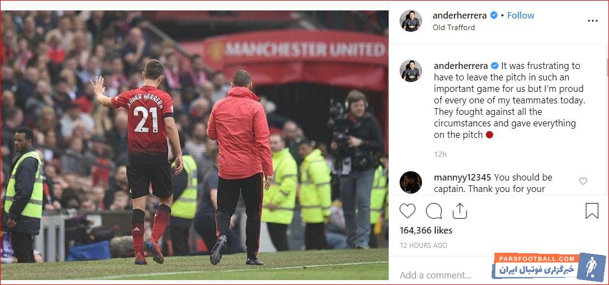Open the comment speech bubble icon

[434, 211]
